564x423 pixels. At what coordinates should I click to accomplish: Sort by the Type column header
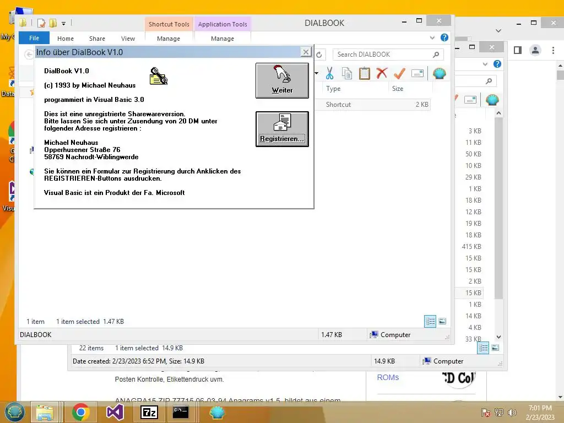(x=333, y=89)
